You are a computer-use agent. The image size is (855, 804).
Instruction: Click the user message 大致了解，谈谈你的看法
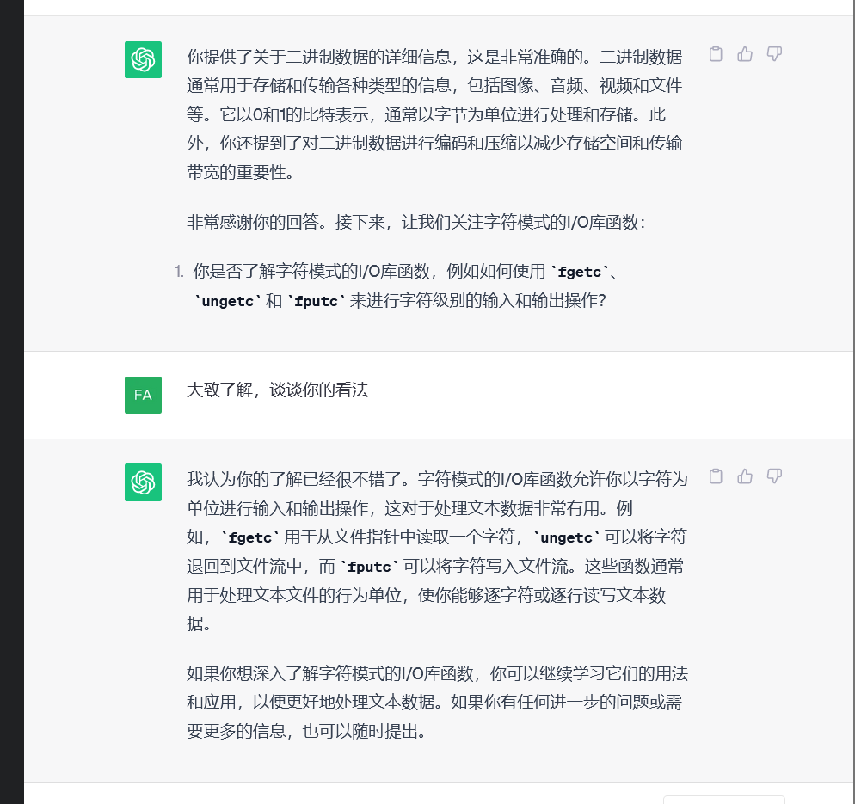click(x=277, y=390)
